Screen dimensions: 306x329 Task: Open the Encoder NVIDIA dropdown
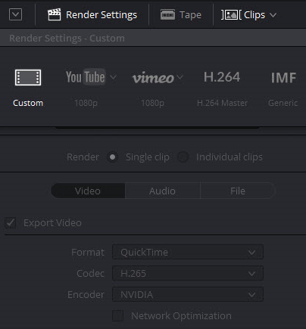(x=188, y=294)
